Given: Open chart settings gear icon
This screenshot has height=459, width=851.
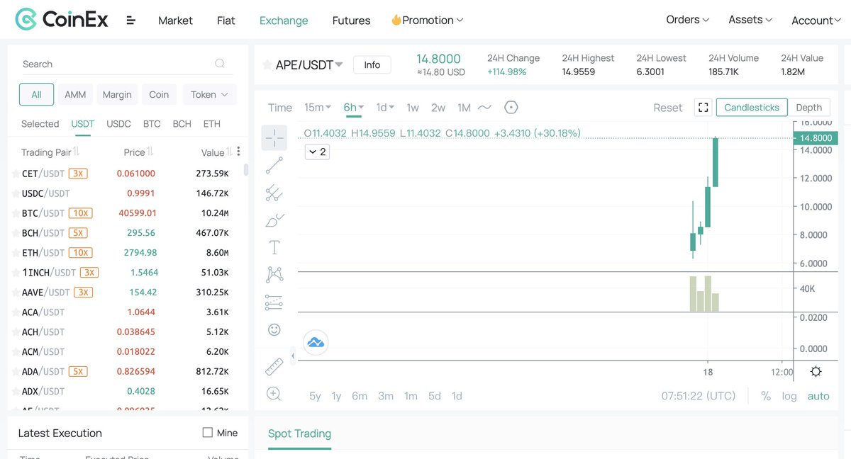Looking at the screenshot, I should point(816,372).
